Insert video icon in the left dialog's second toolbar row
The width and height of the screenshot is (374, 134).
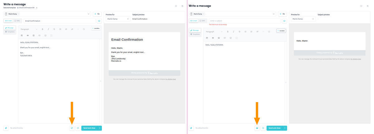(28, 35)
